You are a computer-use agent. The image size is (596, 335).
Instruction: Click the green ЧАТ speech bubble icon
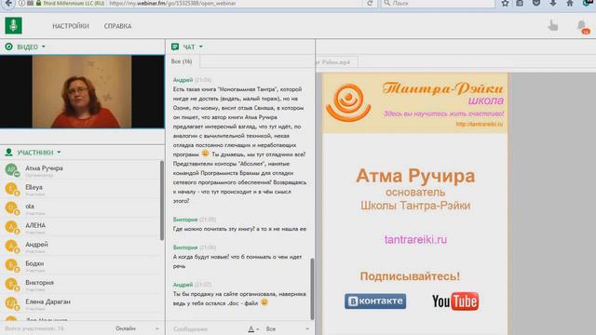[x=175, y=47]
